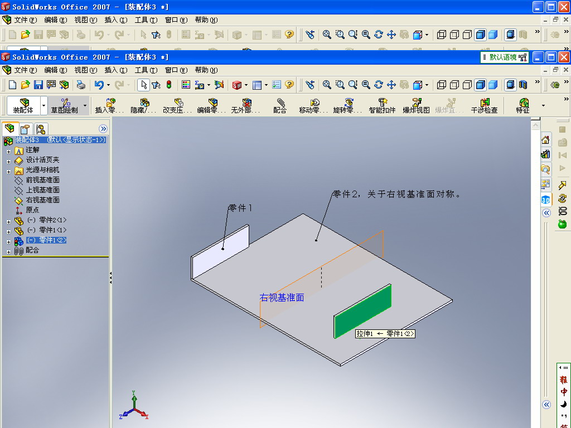
Task: Open dropdown arrow beside 草图绘制 button
Action: tap(85, 105)
